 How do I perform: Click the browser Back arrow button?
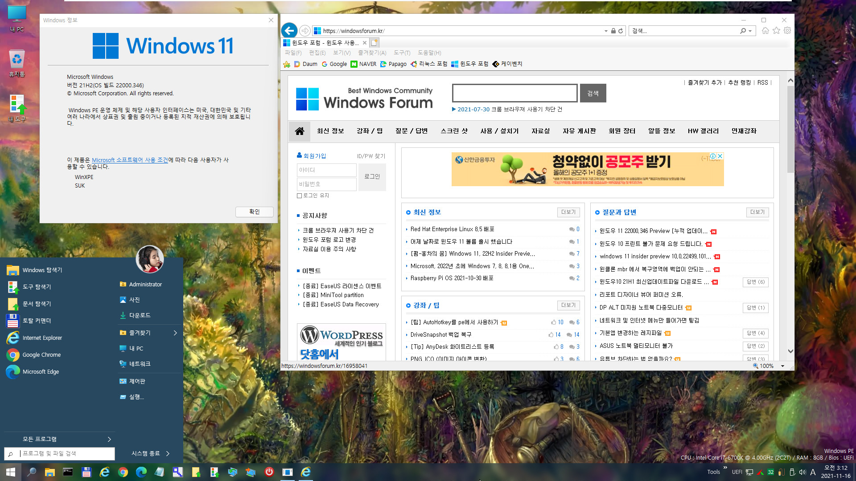(289, 30)
